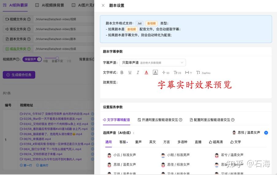Viewport: 277px width, 175px height.
Task: Choose voice 思佳 / 标准女声
Action: (x=175, y=165)
